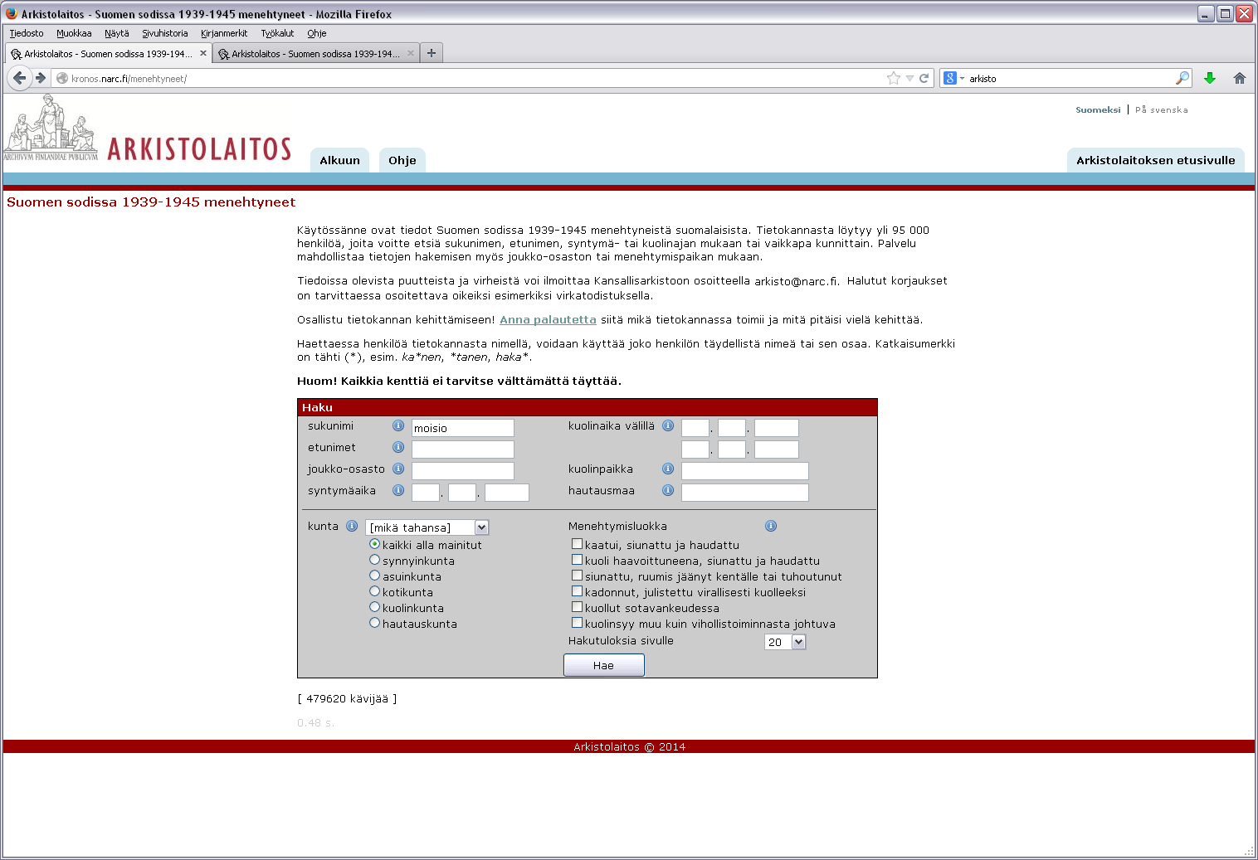Click the info icon next to hautausmaa
This screenshot has height=860, width=1258.
(x=668, y=490)
